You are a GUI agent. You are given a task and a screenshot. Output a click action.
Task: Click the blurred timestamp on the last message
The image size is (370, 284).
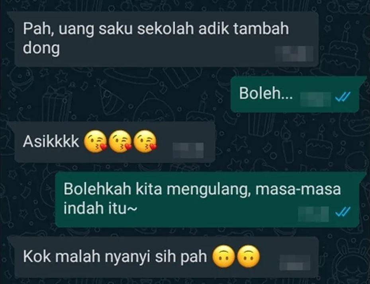pos(295,262)
